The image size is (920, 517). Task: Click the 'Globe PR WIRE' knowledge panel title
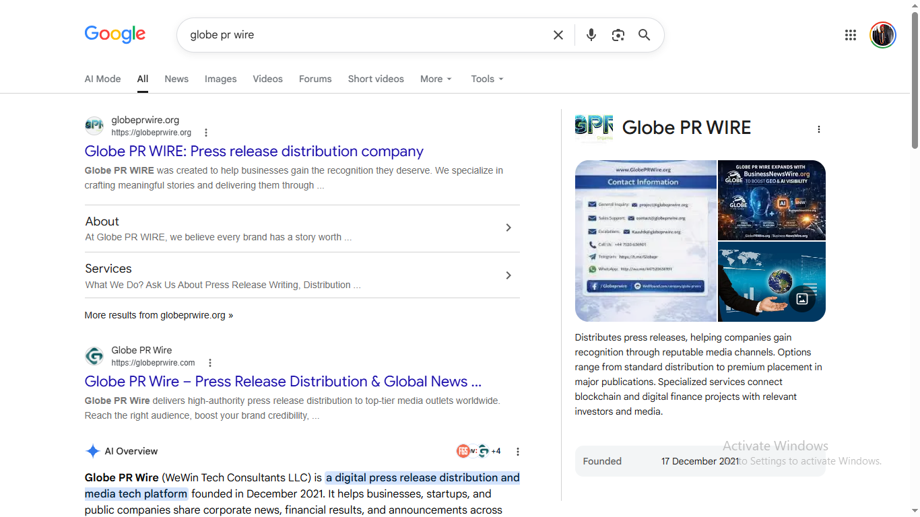[x=686, y=128]
